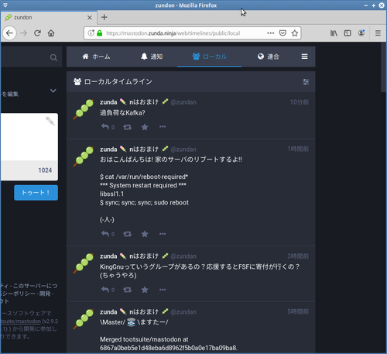The width and height of the screenshot is (387, 354).
Task: Click the 'libssl1.1' line in toot
Action: pos(111,194)
